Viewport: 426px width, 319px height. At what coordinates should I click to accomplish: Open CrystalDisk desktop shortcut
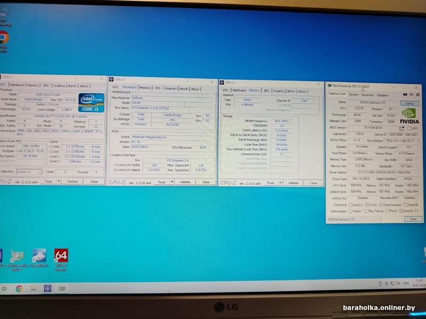click(x=39, y=258)
